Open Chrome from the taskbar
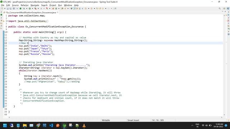The image size is (230, 129). click(38, 125)
